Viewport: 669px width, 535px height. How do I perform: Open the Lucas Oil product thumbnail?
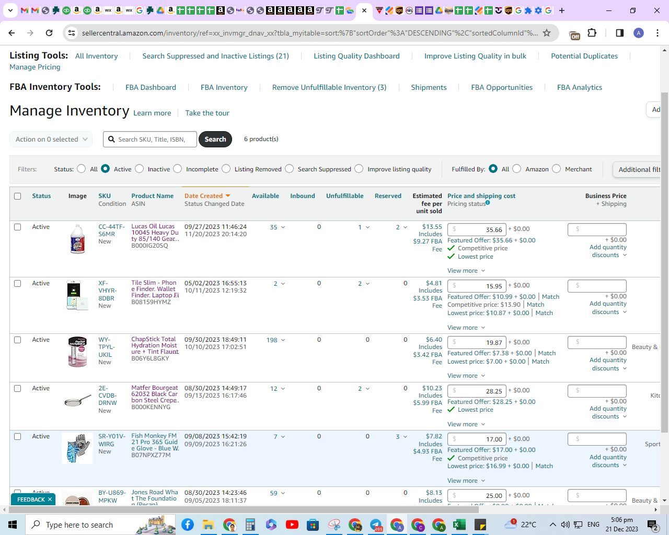(77, 239)
